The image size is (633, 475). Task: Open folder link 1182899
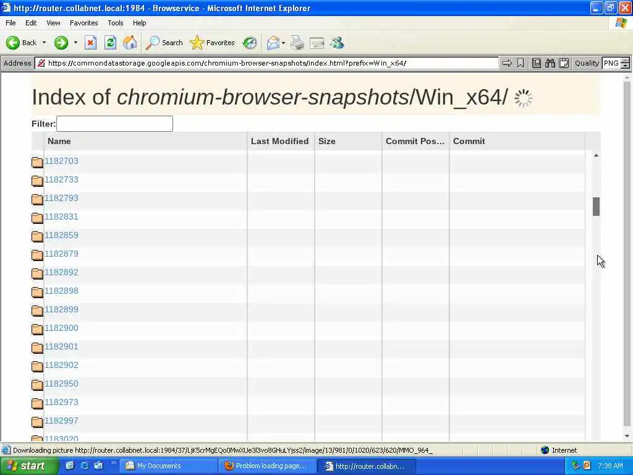(61, 309)
